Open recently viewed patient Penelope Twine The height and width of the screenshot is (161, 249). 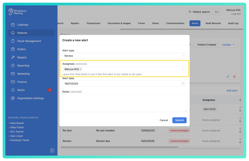click(20, 140)
